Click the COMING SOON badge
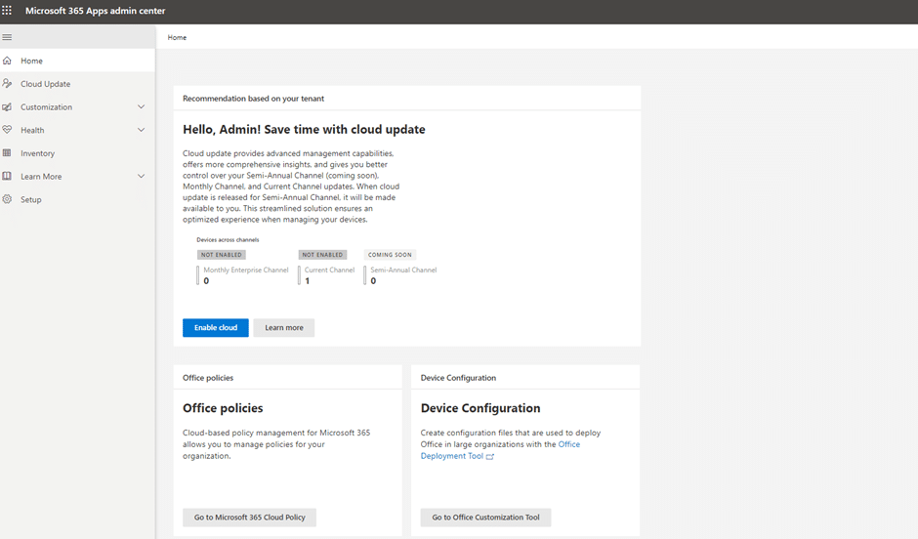Screen dimensions: 918x539 click(x=390, y=255)
